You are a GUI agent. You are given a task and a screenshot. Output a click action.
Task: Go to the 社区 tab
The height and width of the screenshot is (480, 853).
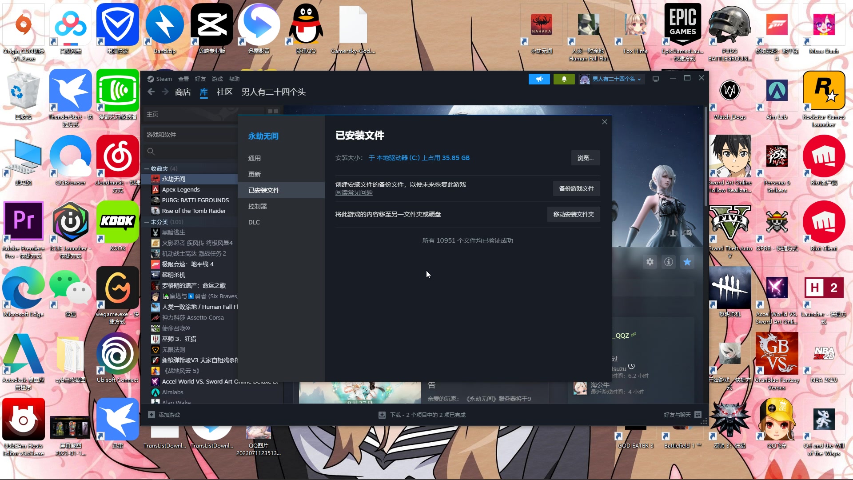pyautogui.click(x=224, y=92)
